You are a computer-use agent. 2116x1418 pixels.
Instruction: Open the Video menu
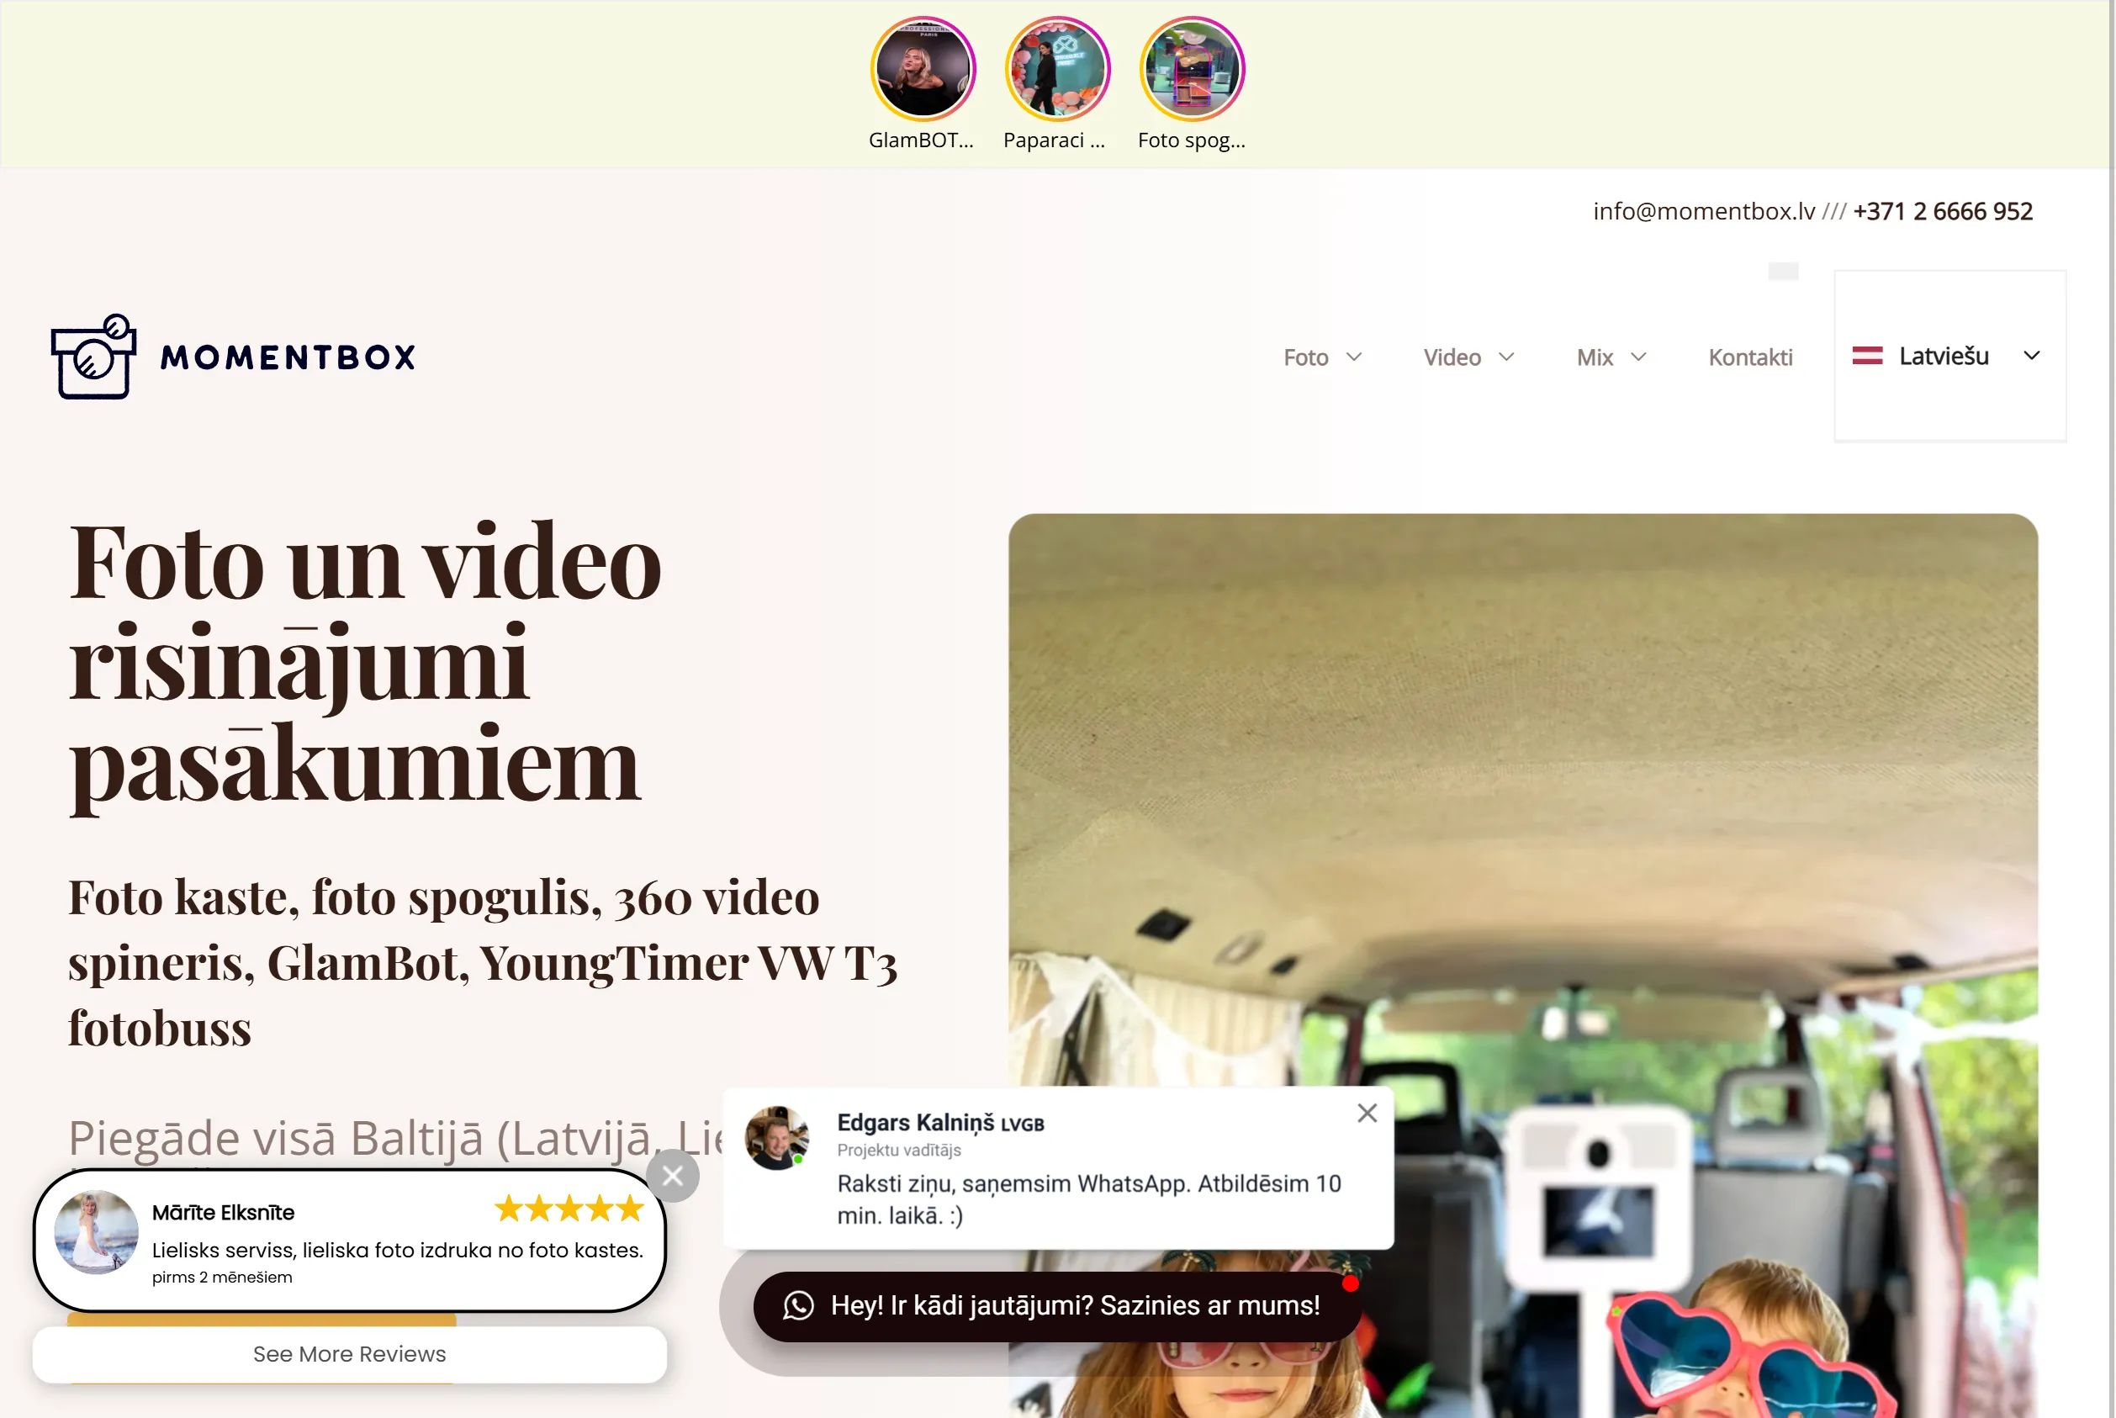tap(1452, 357)
